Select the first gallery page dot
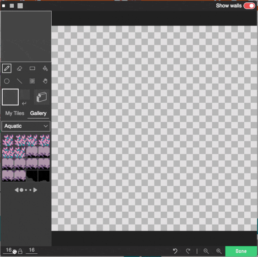This screenshot has width=258, height=257. pyautogui.click(x=21, y=190)
